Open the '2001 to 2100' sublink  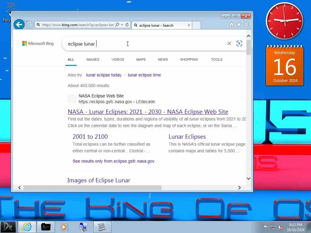pos(90,137)
